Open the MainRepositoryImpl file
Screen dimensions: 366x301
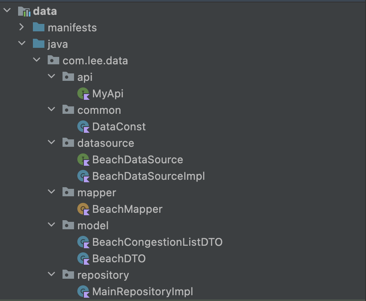(x=143, y=292)
